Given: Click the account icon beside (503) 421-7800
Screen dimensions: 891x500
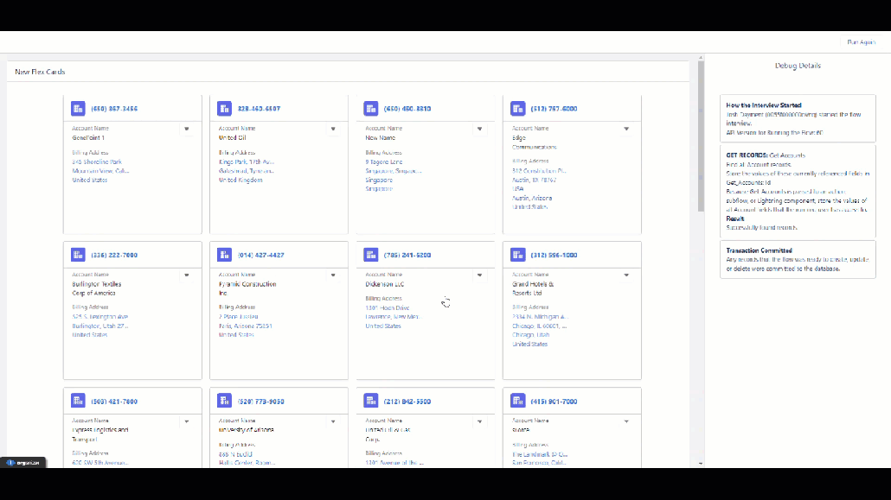Looking at the screenshot, I should pos(78,402).
